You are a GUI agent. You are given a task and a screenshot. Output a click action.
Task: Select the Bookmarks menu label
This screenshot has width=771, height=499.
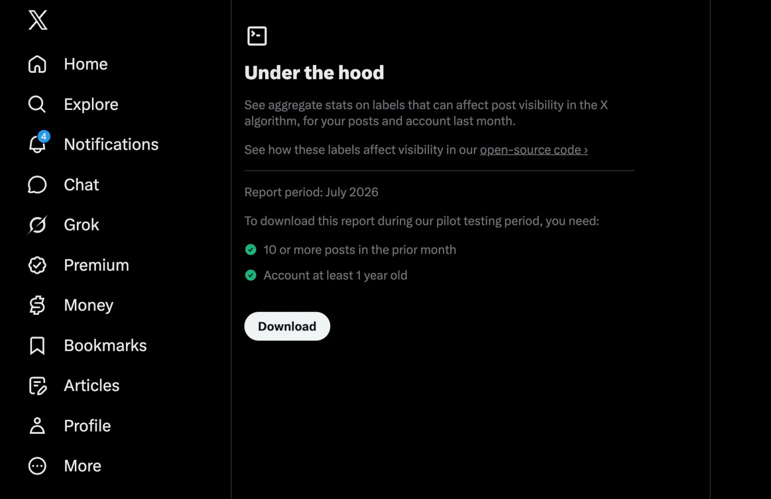pyautogui.click(x=105, y=345)
